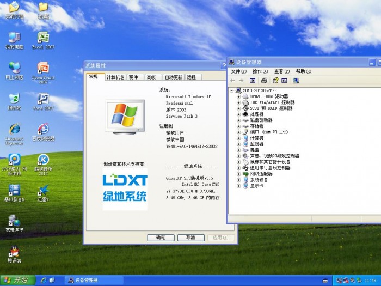The image size is (381, 286).
Task: Click the Internet Explorer quick launch icon in taskbar
Action: [44, 280]
